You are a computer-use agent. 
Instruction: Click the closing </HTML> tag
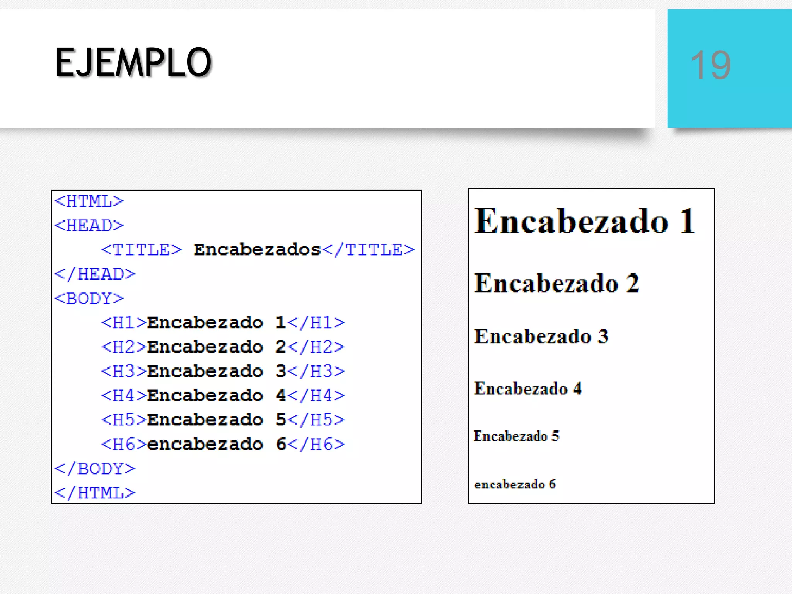95,493
